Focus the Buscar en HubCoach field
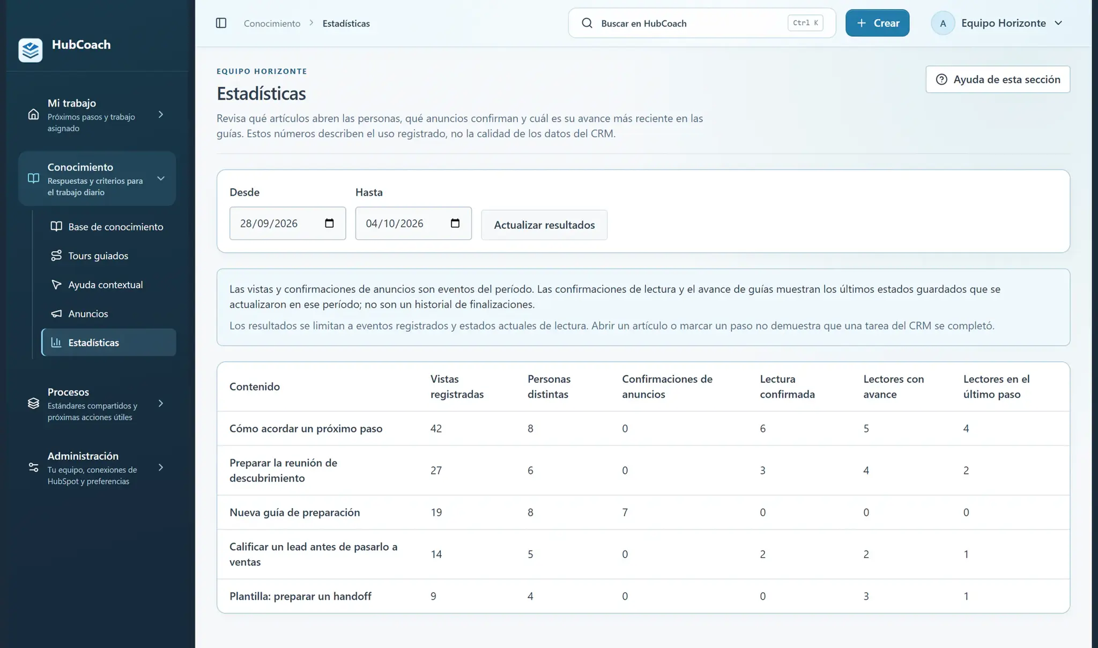 (702, 23)
